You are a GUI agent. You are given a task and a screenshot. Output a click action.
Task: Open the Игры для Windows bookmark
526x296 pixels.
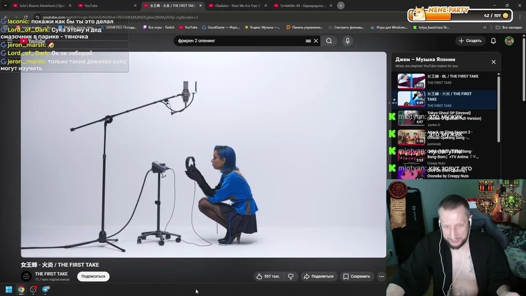tap(389, 28)
